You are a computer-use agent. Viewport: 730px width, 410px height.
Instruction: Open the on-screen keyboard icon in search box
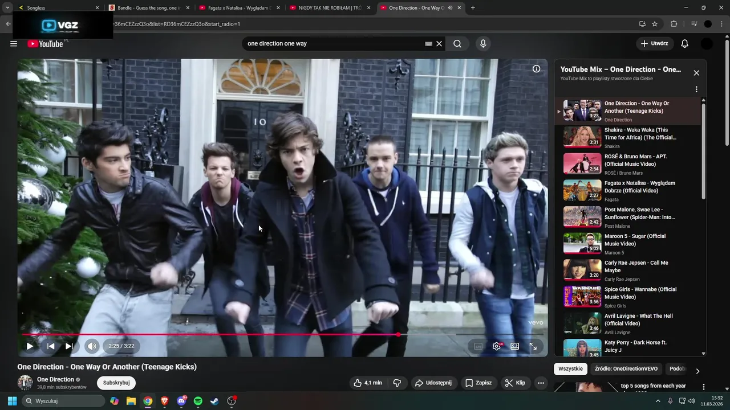click(x=429, y=44)
